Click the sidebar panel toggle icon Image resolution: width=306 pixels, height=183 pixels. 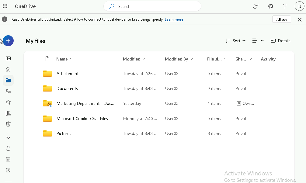click(8, 58)
